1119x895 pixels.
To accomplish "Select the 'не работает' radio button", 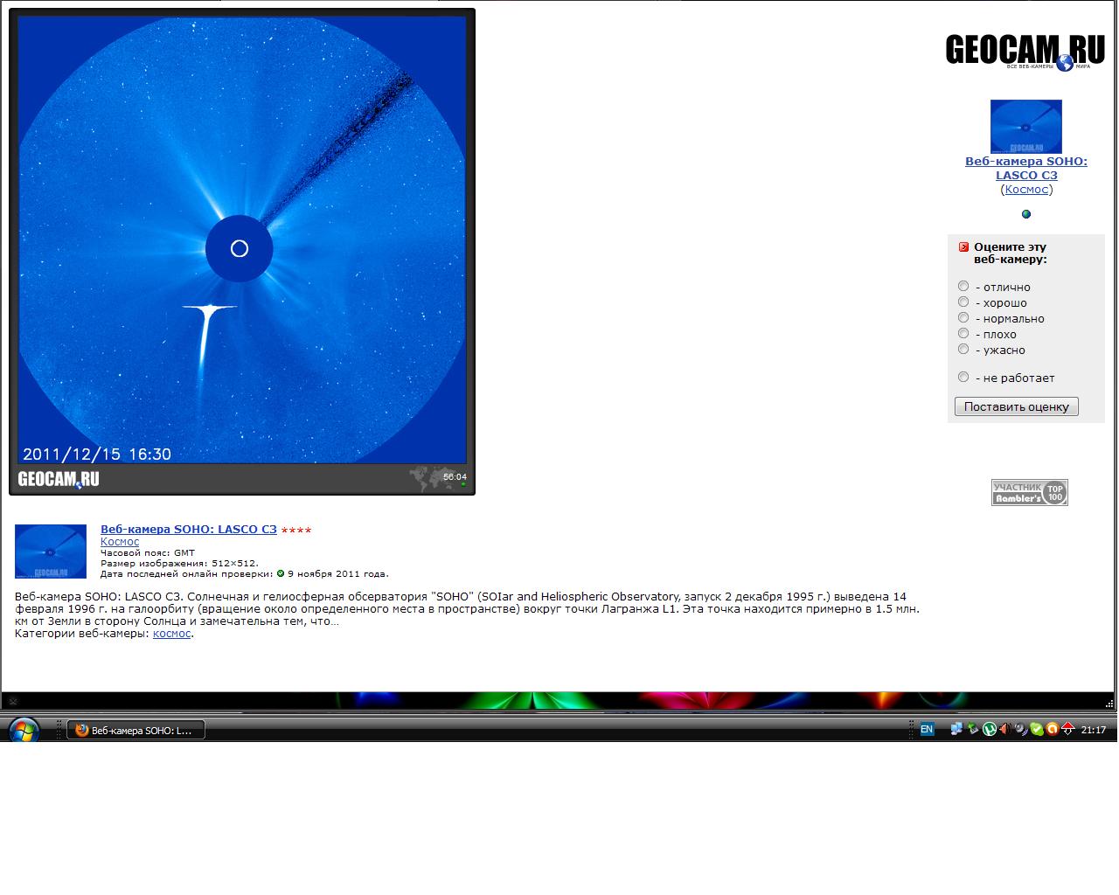I will 963,377.
